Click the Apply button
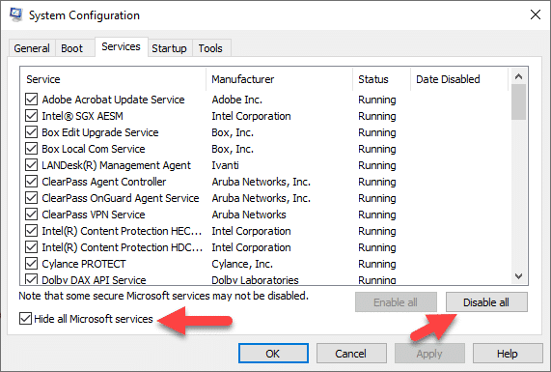 [429, 354]
